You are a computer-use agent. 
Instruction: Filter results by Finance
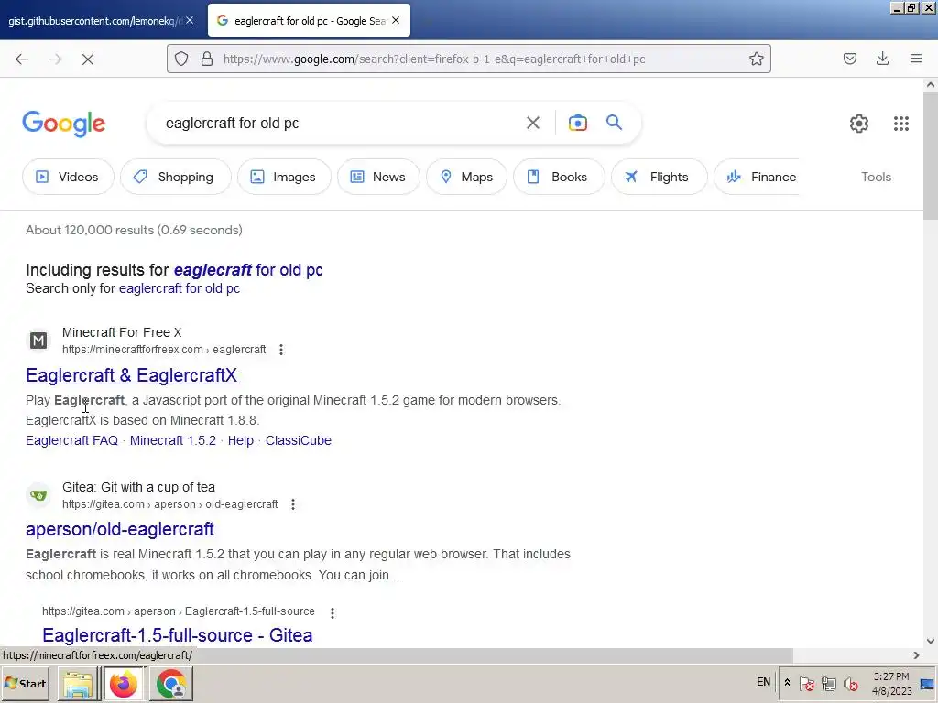[758, 177]
